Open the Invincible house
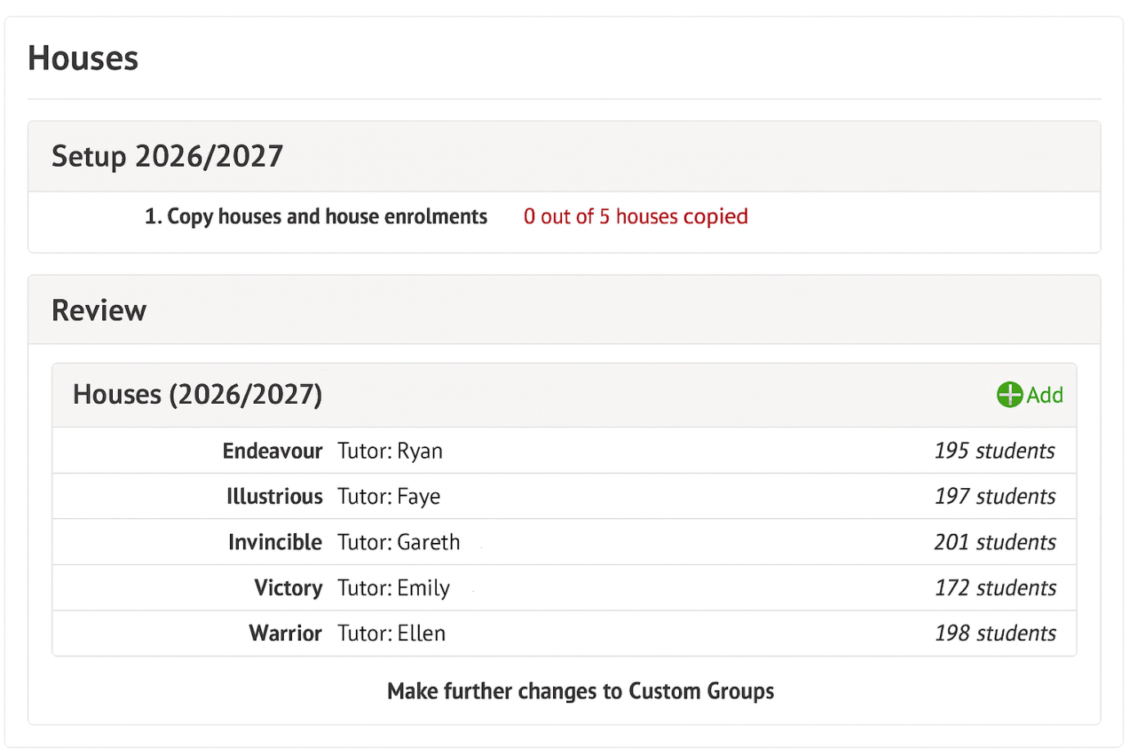This screenshot has width=1129, height=753. (275, 543)
